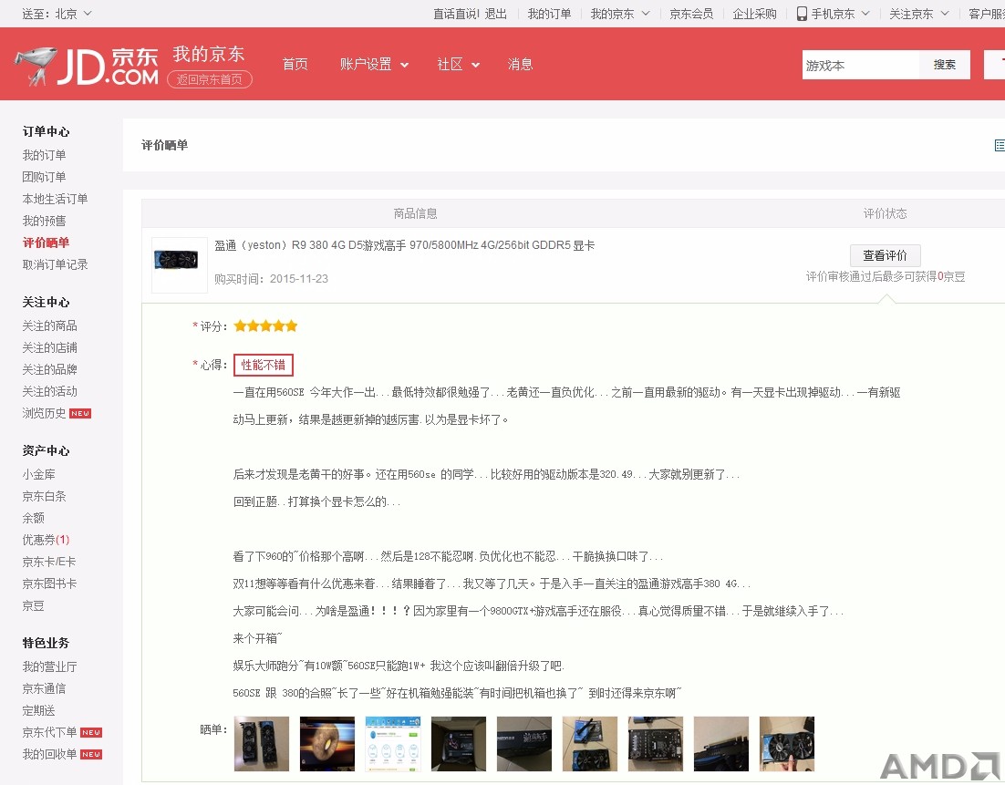Open 我的营业厅 in sidebar
This screenshot has width=1005, height=785.
point(49,666)
